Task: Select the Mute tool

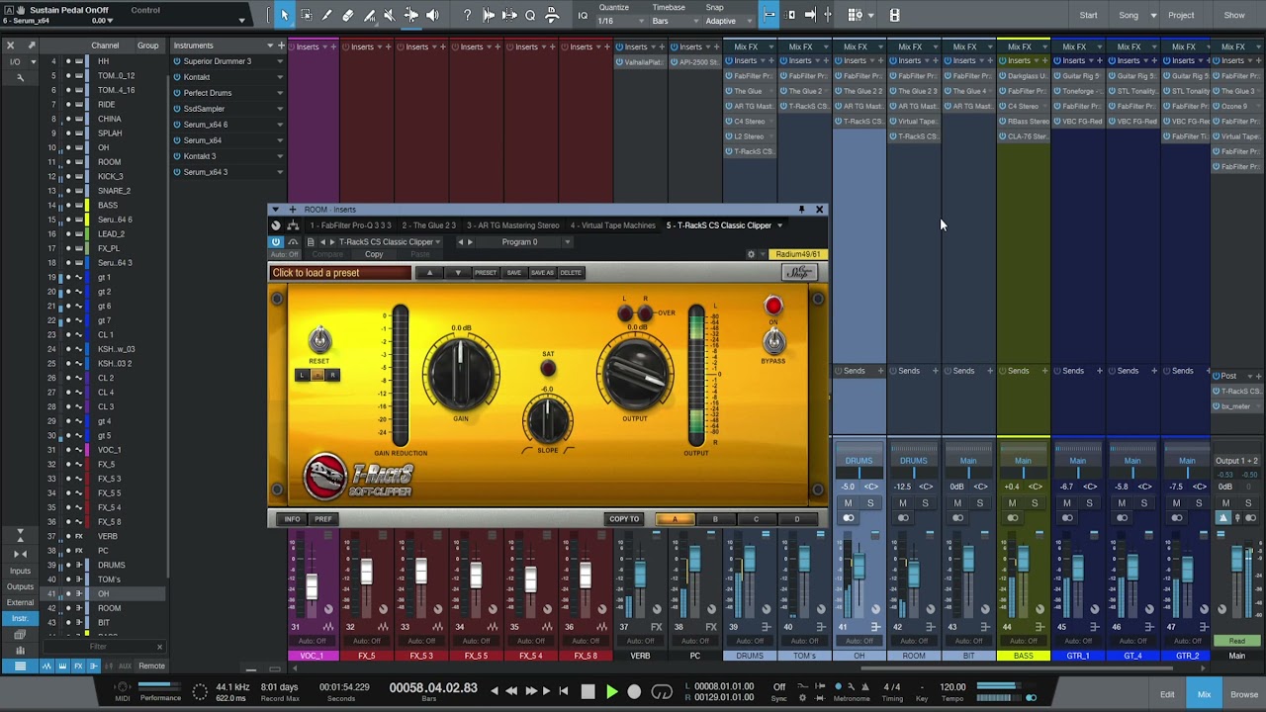Action: tap(390, 15)
